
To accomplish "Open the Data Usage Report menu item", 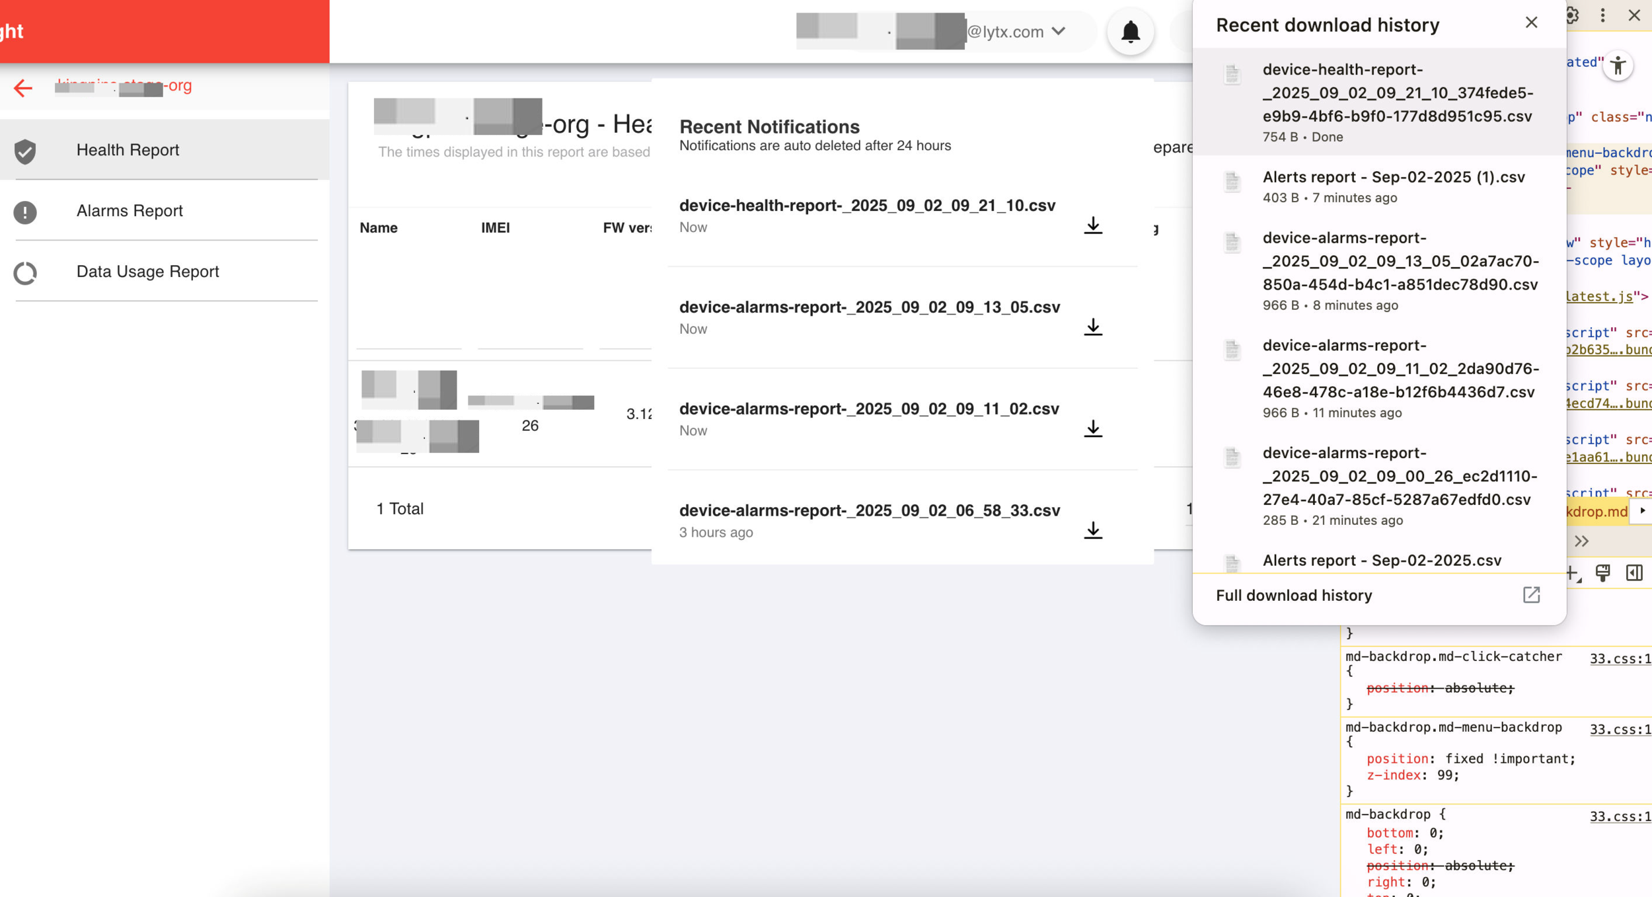I will click(x=147, y=272).
